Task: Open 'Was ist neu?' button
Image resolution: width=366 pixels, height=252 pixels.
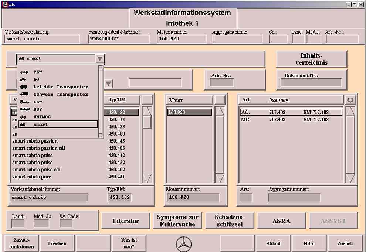Action: coord(129,244)
